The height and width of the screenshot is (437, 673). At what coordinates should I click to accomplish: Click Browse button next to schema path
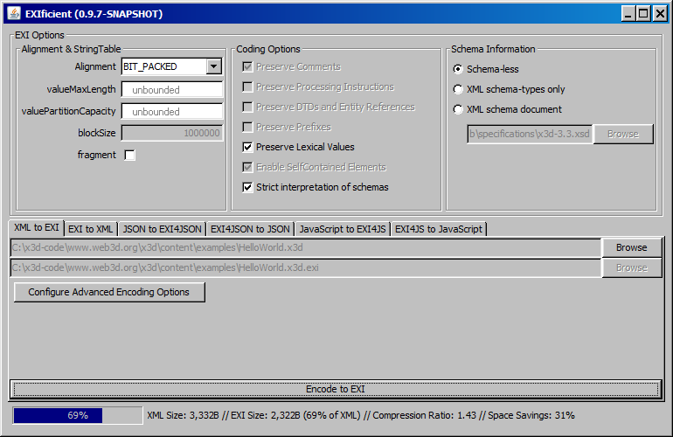623,134
